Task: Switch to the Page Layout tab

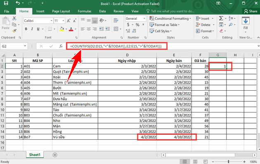Action: click(61, 11)
